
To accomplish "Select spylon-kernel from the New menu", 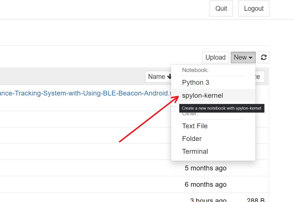I will [x=202, y=95].
